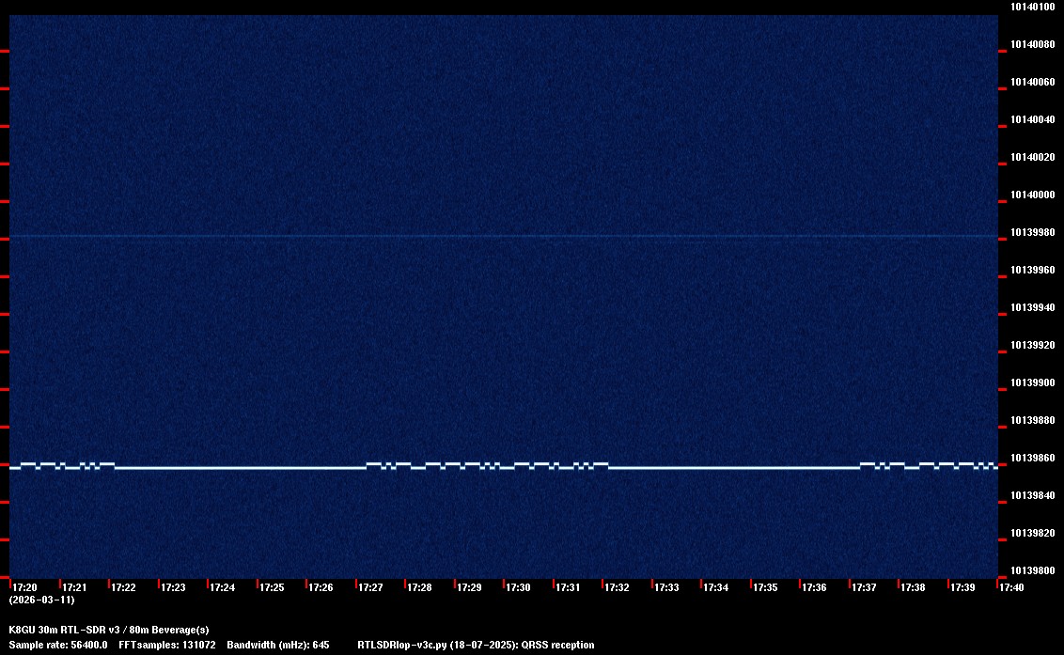Click the 17:37 time axis label

pyautogui.click(x=863, y=587)
